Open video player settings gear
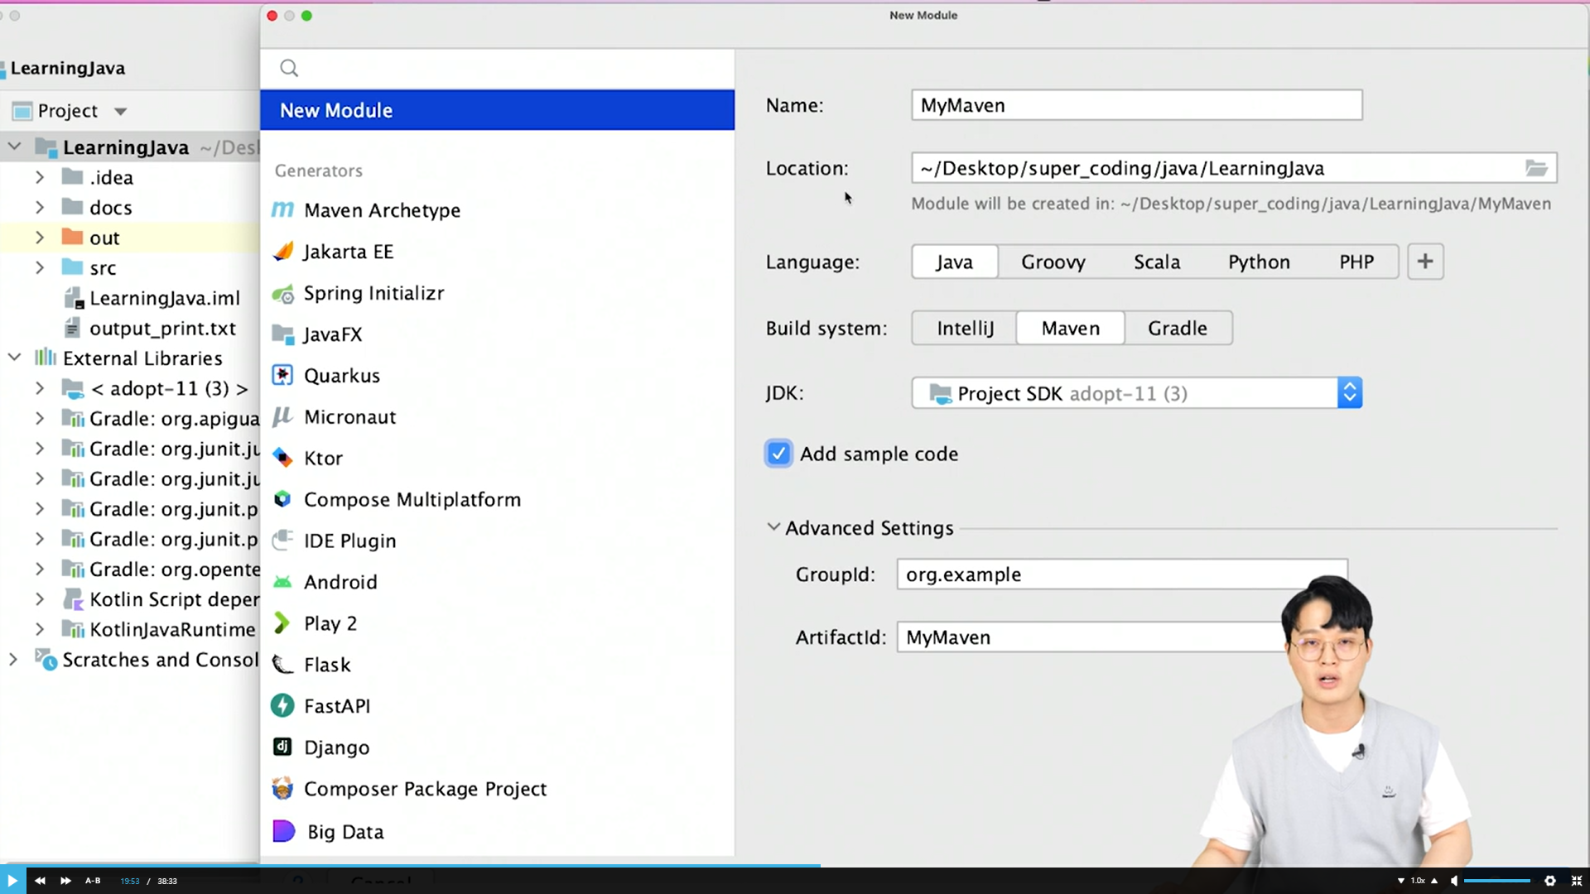1590x894 pixels. point(1549,881)
